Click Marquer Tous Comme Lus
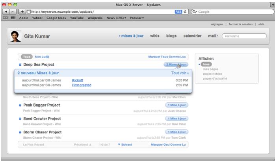 tap(167, 57)
